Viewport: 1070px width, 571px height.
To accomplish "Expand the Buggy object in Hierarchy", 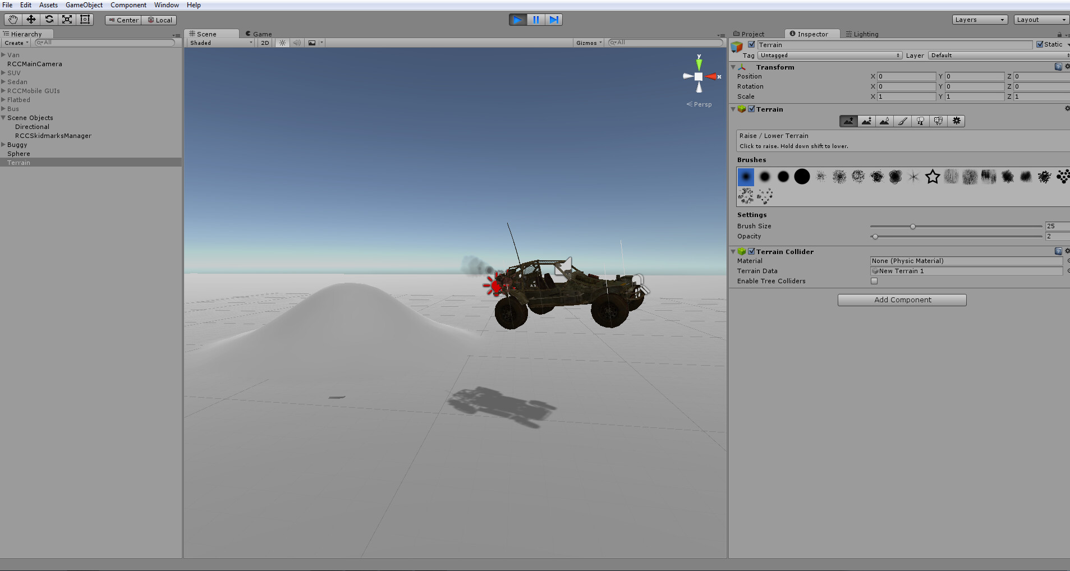I will click(x=3, y=144).
